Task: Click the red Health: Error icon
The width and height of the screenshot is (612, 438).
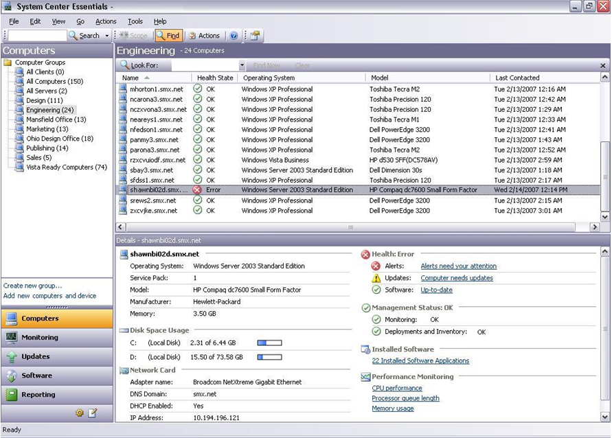Action: tap(365, 255)
